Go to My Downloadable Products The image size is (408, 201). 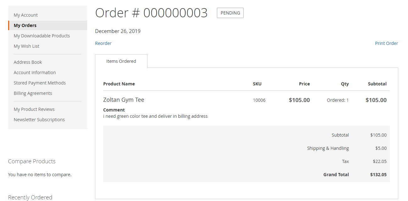(42, 36)
